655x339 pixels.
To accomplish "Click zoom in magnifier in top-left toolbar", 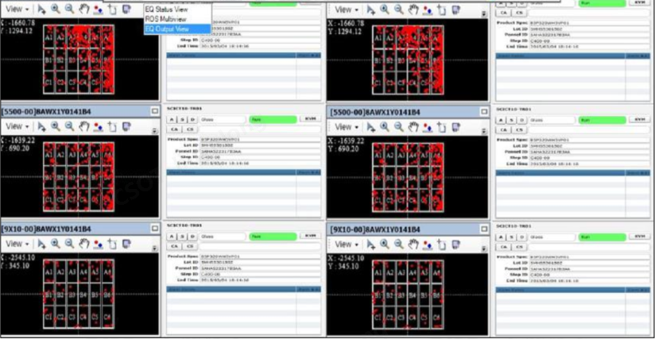I will 56,10.
